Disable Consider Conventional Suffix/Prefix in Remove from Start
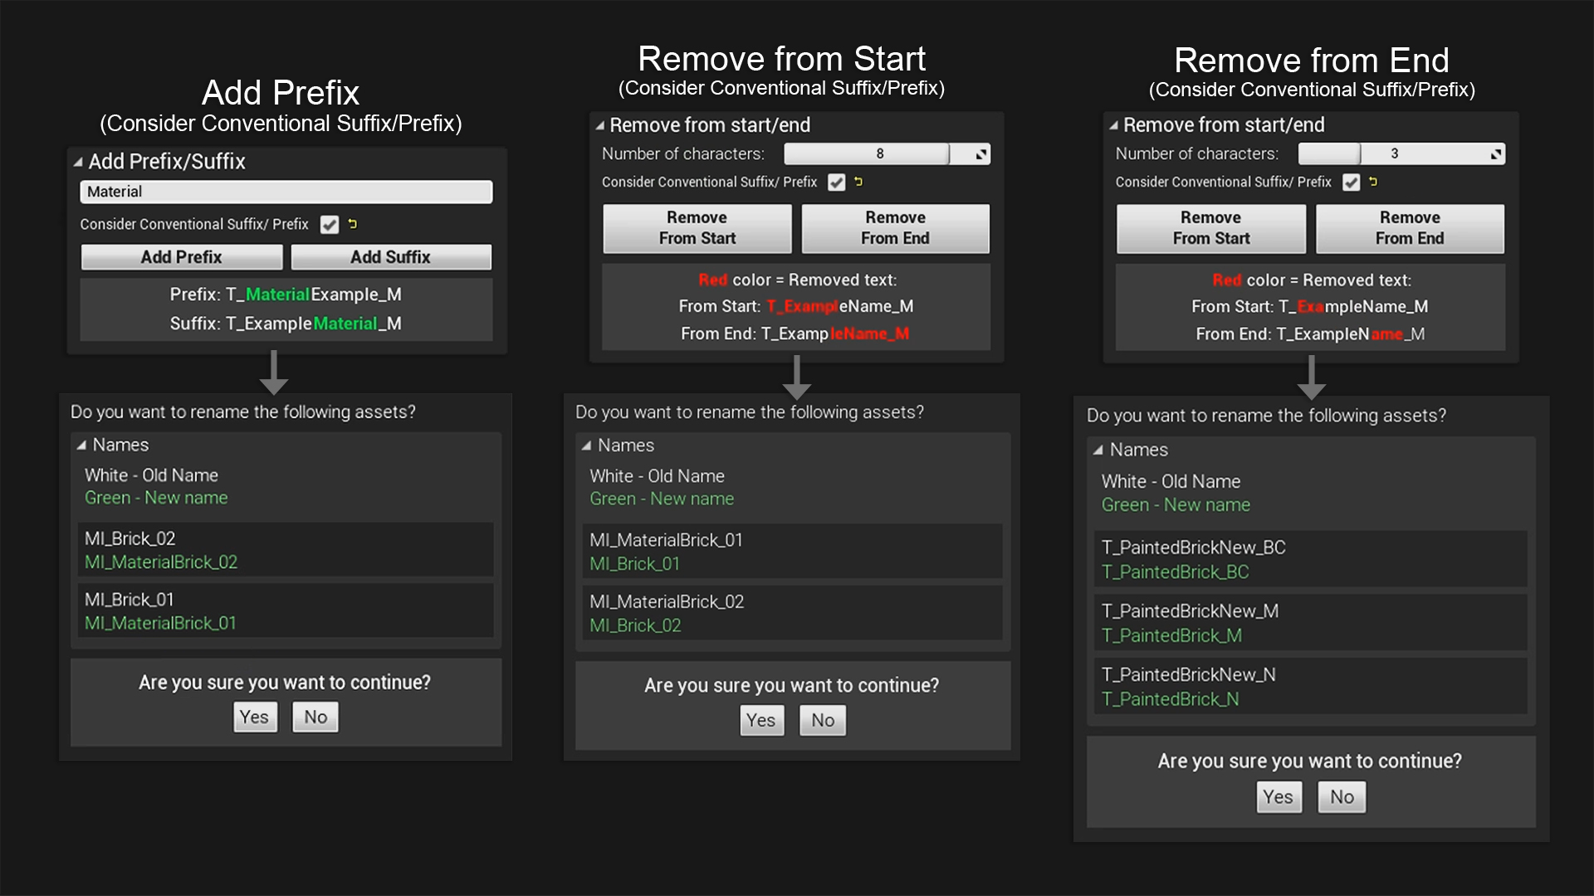Image resolution: width=1594 pixels, height=896 pixels. [x=836, y=182]
